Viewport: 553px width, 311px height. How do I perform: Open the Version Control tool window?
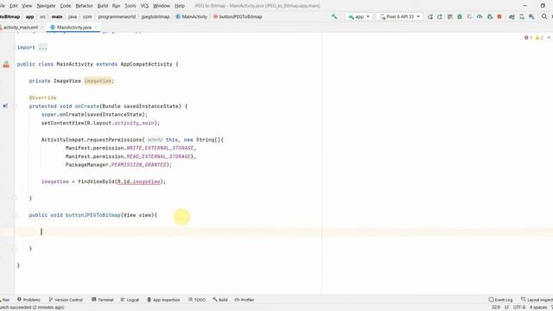[66, 300]
